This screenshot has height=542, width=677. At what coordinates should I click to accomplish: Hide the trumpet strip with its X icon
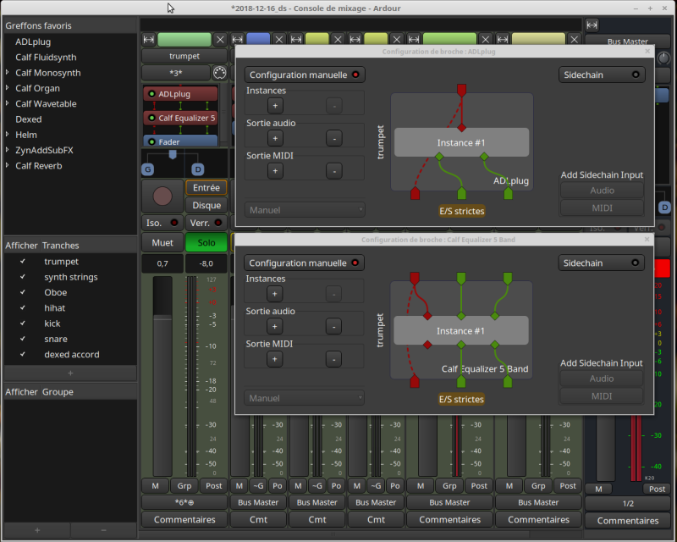(x=220, y=40)
